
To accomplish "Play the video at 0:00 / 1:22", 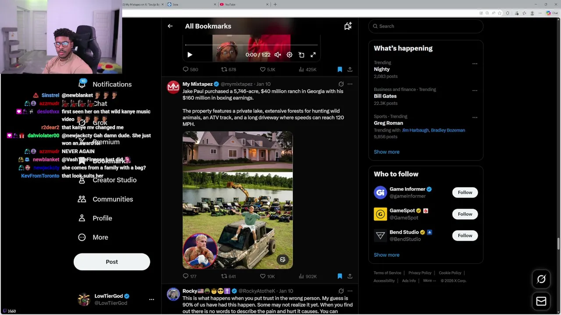I will click(190, 55).
